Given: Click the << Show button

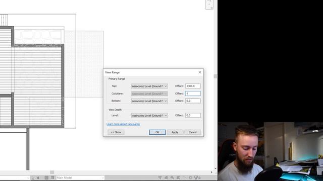Looking at the screenshot, I should click(x=116, y=132).
